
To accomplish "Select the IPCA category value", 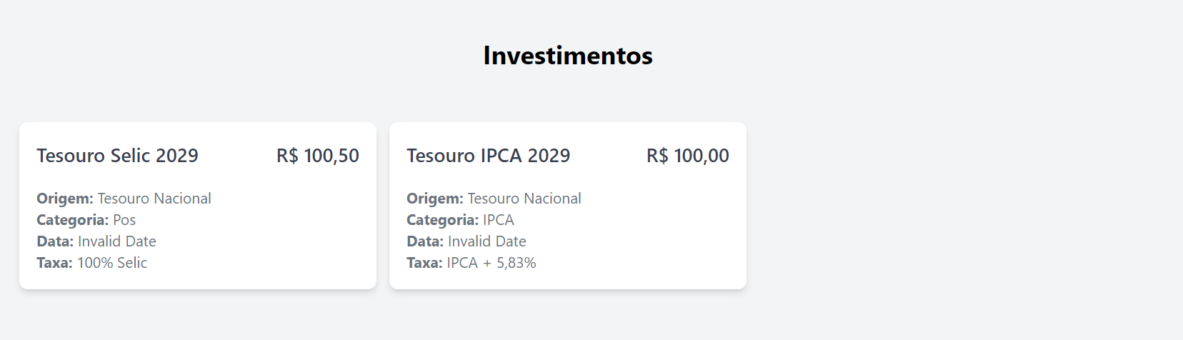I will [x=499, y=220].
